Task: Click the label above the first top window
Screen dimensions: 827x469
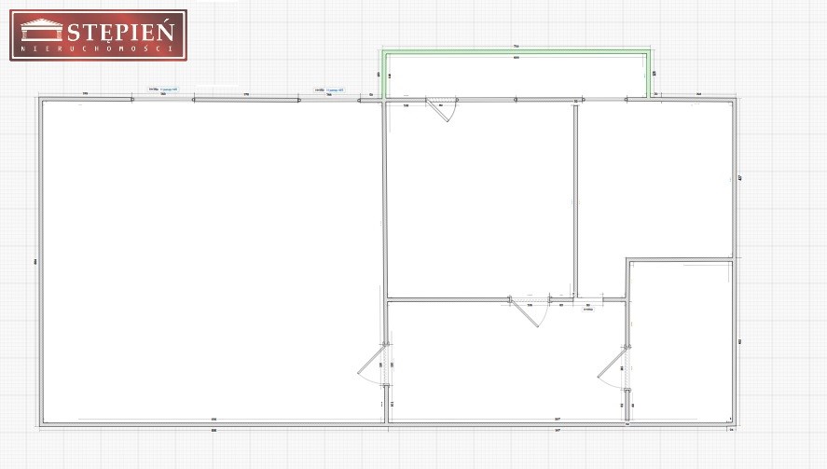Action: point(163,90)
